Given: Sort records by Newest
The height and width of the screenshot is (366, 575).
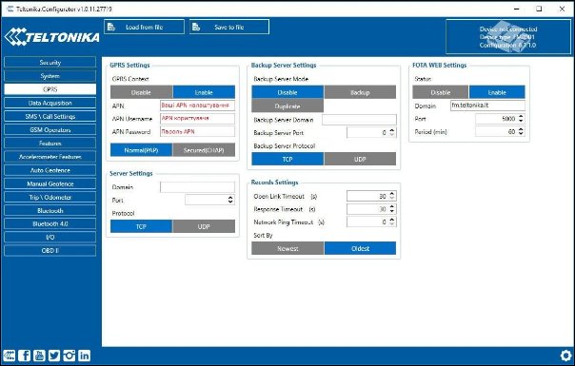Looking at the screenshot, I should 287,248.
